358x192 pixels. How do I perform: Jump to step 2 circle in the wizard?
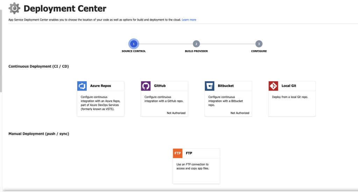click(196, 44)
